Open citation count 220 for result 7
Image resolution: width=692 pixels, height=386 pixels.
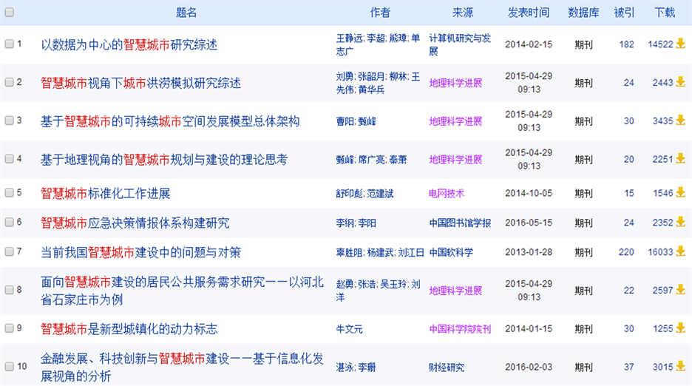coord(626,252)
